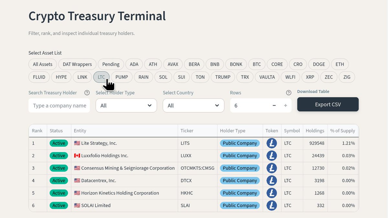Select the DAT Wrappers asset chip
The width and height of the screenshot is (388, 218).
(78, 64)
